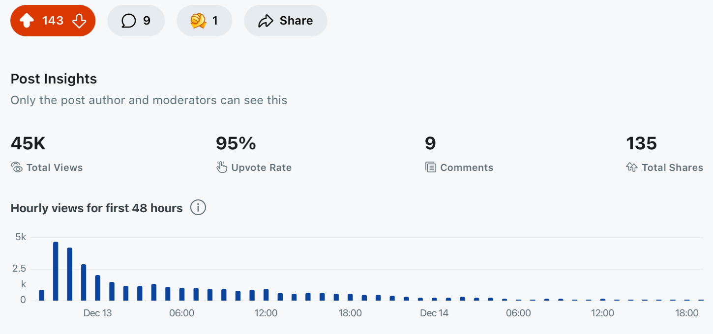Open comments via the speech bubble icon
Image resolution: width=713 pixels, height=334 pixels.
[x=128, y=21]
